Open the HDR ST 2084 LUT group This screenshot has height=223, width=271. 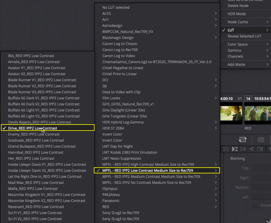tap(157, 128)
